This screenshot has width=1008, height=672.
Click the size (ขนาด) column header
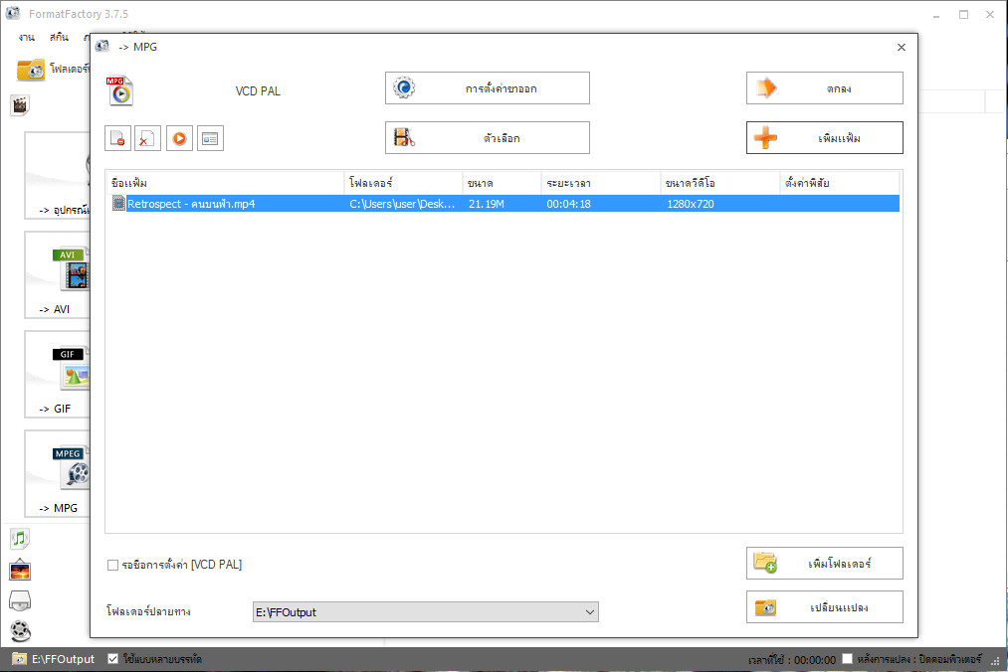502,183
